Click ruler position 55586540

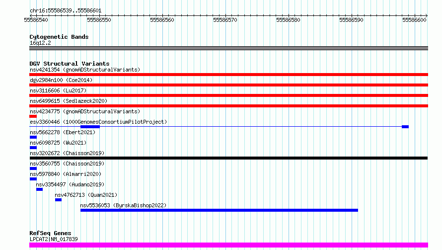pyautogui.click(x=36, y=20)
